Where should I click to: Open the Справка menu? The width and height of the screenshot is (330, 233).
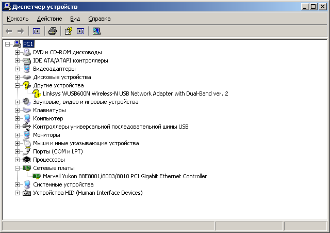[100, 19]
